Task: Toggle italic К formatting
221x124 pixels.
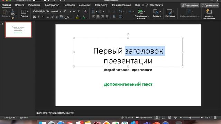Action: pos(39,17)
